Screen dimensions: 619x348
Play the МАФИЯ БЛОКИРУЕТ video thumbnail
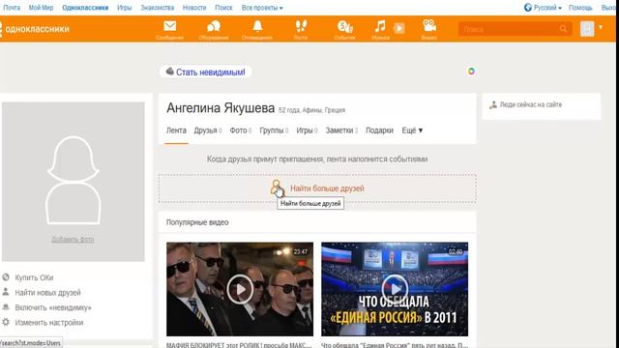(240, 289)
